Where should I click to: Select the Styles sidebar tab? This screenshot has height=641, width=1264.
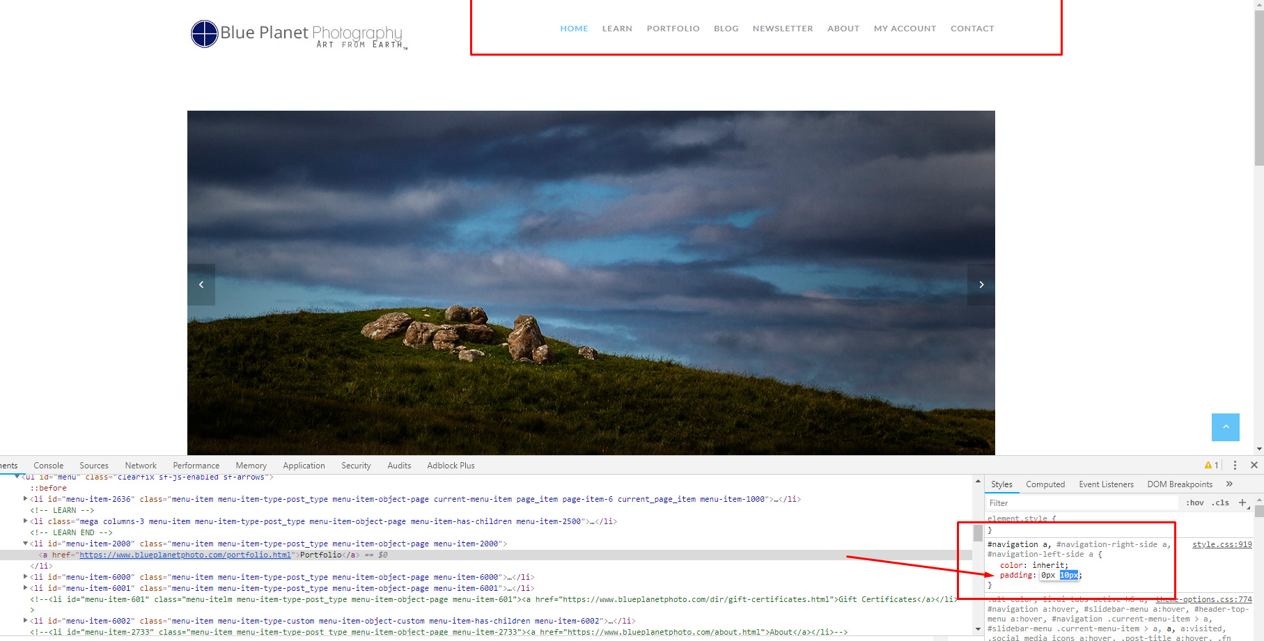pyautogui.click(x=1001, y=484)
